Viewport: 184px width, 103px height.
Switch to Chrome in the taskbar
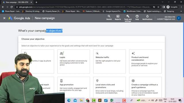[87, 100]
